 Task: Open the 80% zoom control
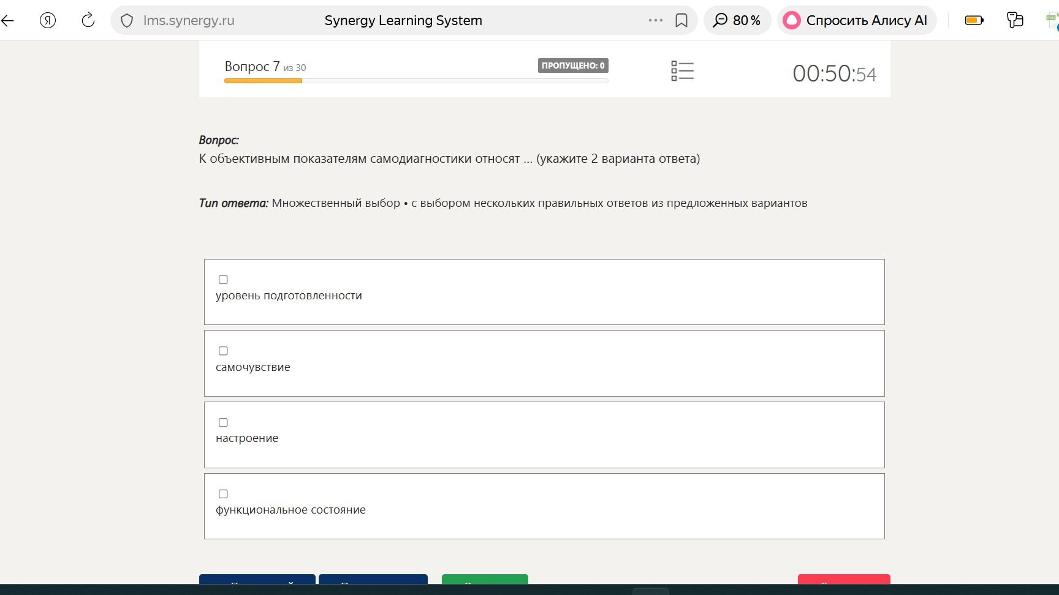(737, 20)
